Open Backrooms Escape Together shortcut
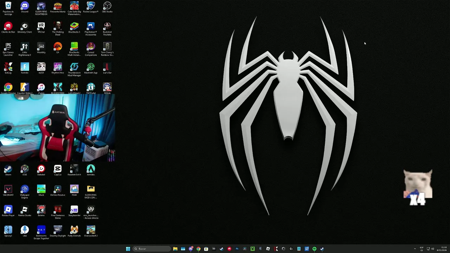The image size is (450, 253). (41, 233)
